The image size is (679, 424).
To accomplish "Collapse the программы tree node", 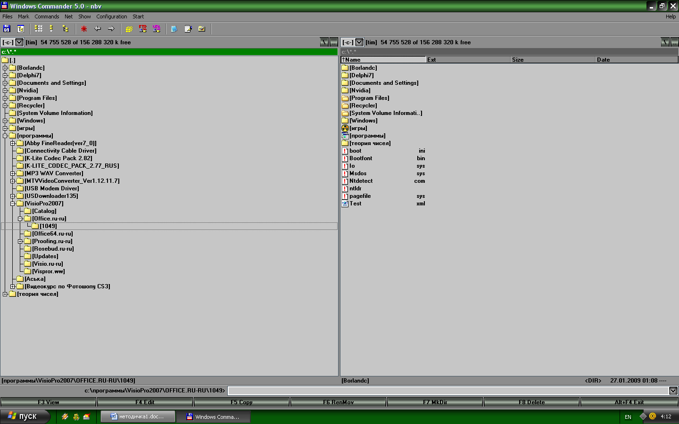I will (5, 136).
